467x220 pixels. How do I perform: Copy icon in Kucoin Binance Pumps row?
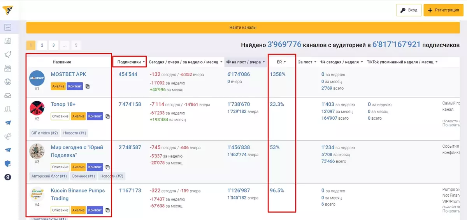click(107, 210)
